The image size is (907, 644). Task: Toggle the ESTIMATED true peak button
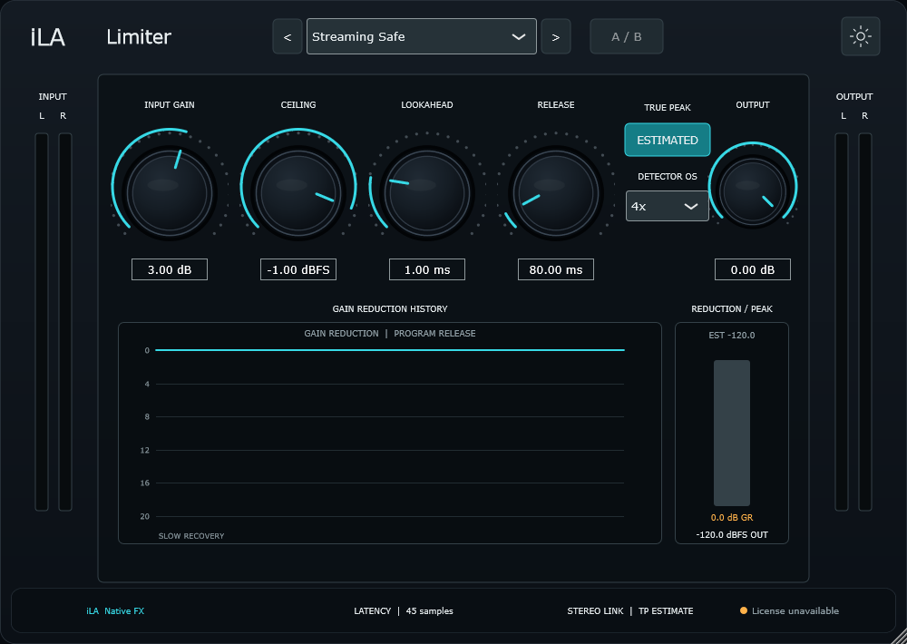667,140
